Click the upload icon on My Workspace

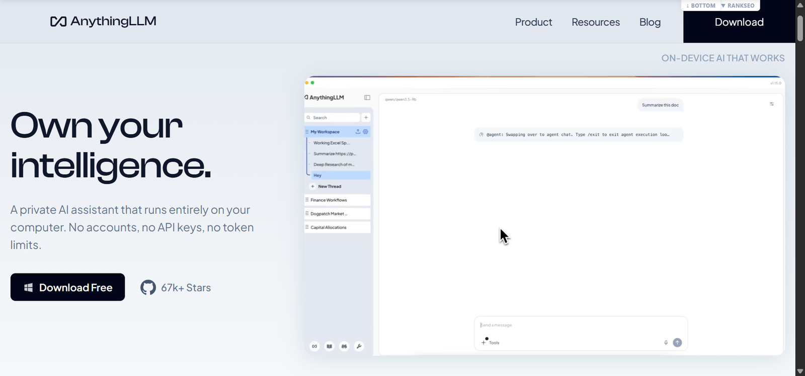[358, 132]
